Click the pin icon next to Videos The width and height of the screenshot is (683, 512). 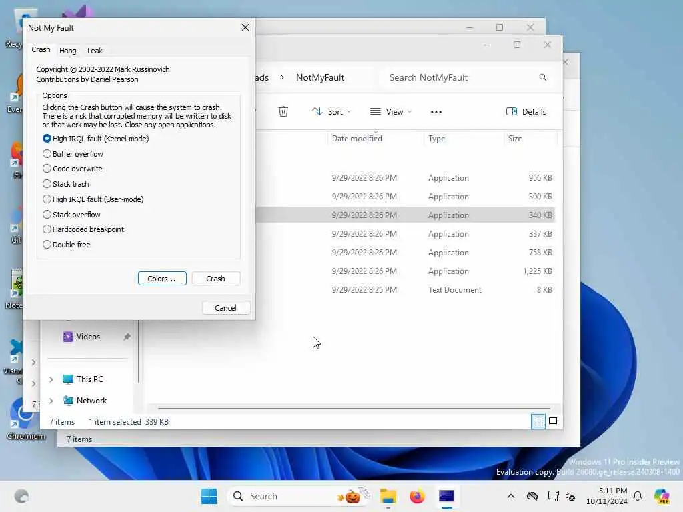point(127,337)
